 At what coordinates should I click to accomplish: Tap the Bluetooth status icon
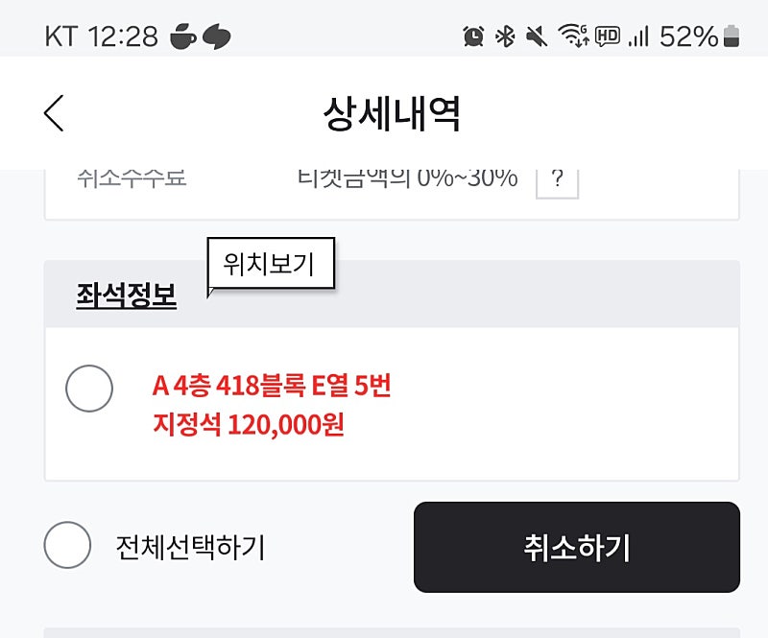pyautogui.click(x=505, y=36)
